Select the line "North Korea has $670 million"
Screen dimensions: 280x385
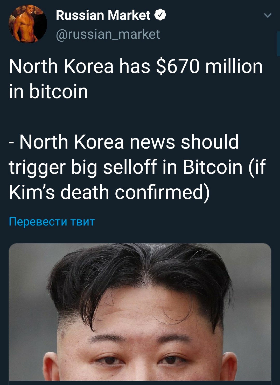click(136, 66)
